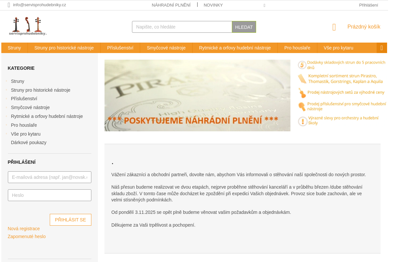The width and height of the screenshot is (393, 262).
Task: Click the HLEDAT search button
Action: pos(244,27)
